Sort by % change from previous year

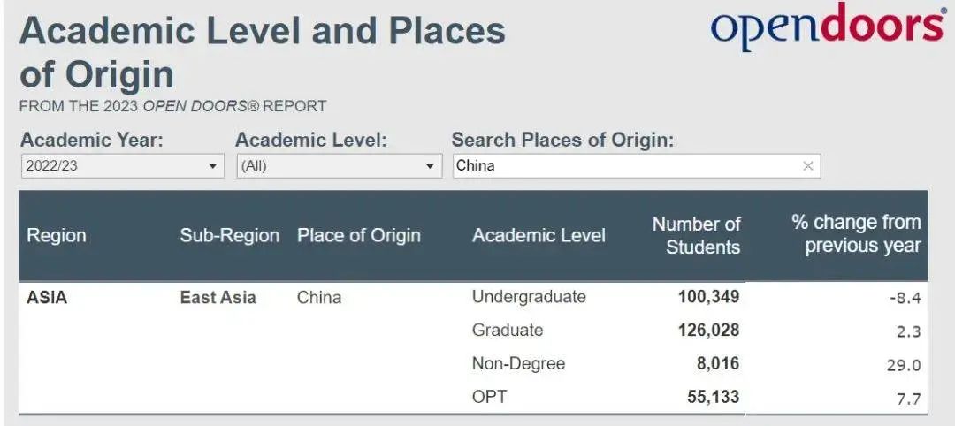(856, 234)
